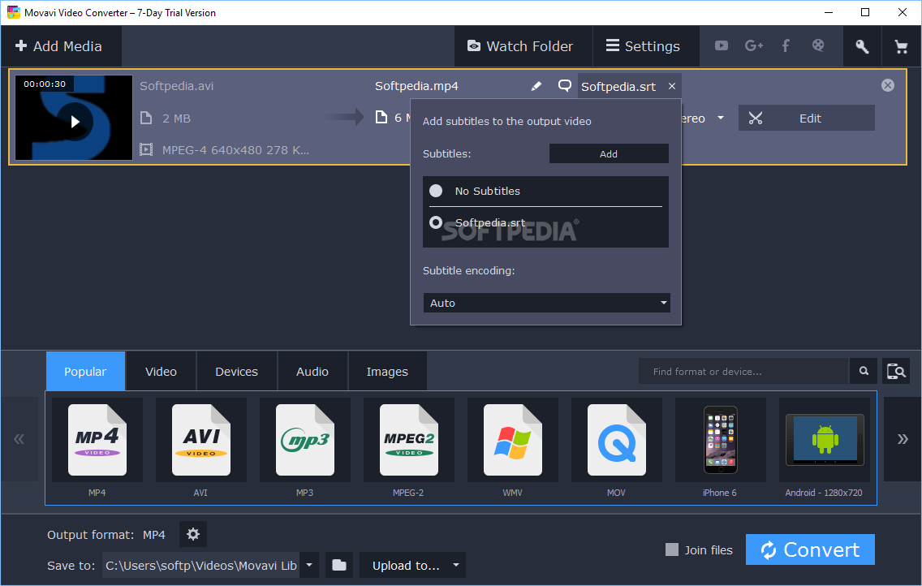Viewport: 922px width, 586px height.
Task: Click Add button for subtitles
Action: (609, 154)
